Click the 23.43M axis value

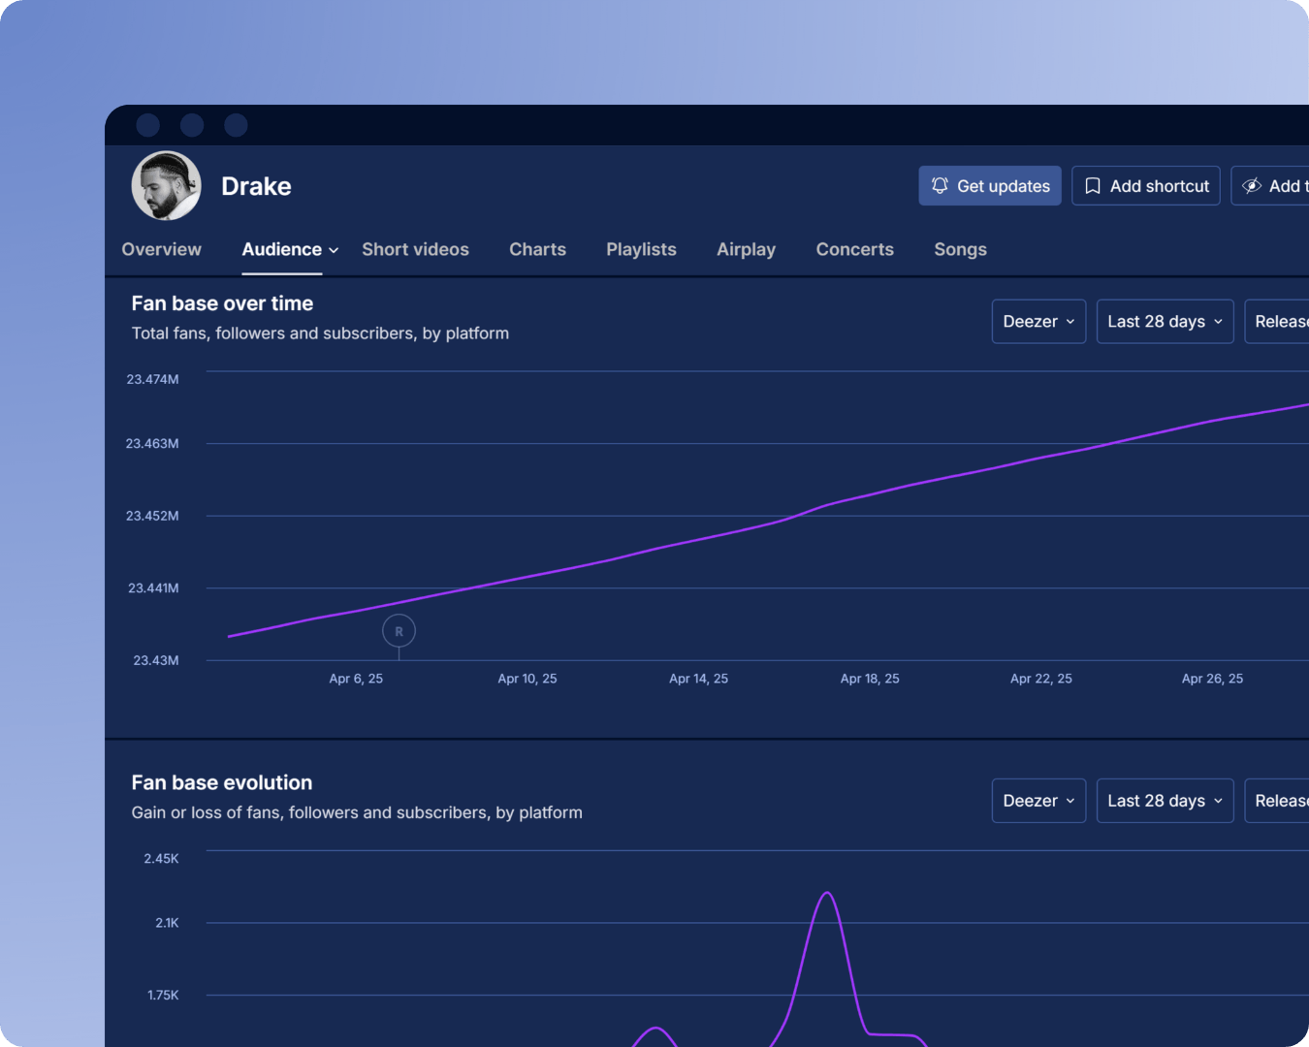click(x=156, y=660)
